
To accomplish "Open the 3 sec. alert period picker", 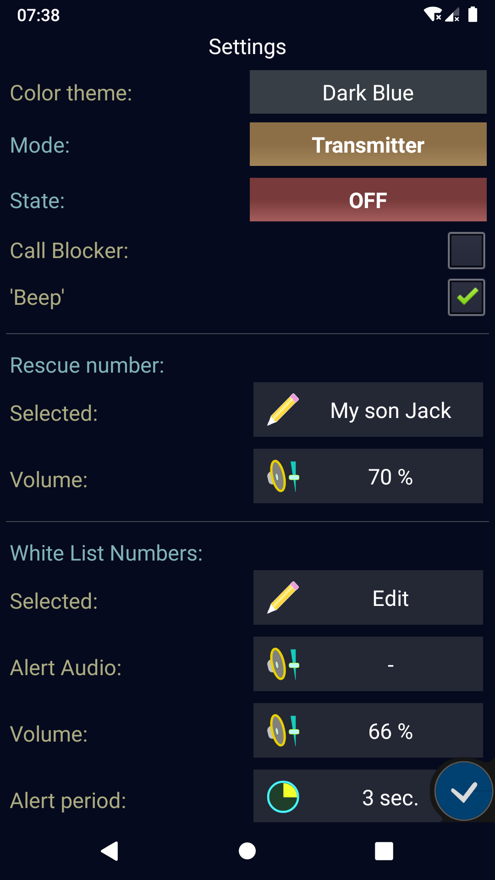I will pos(390,798).
